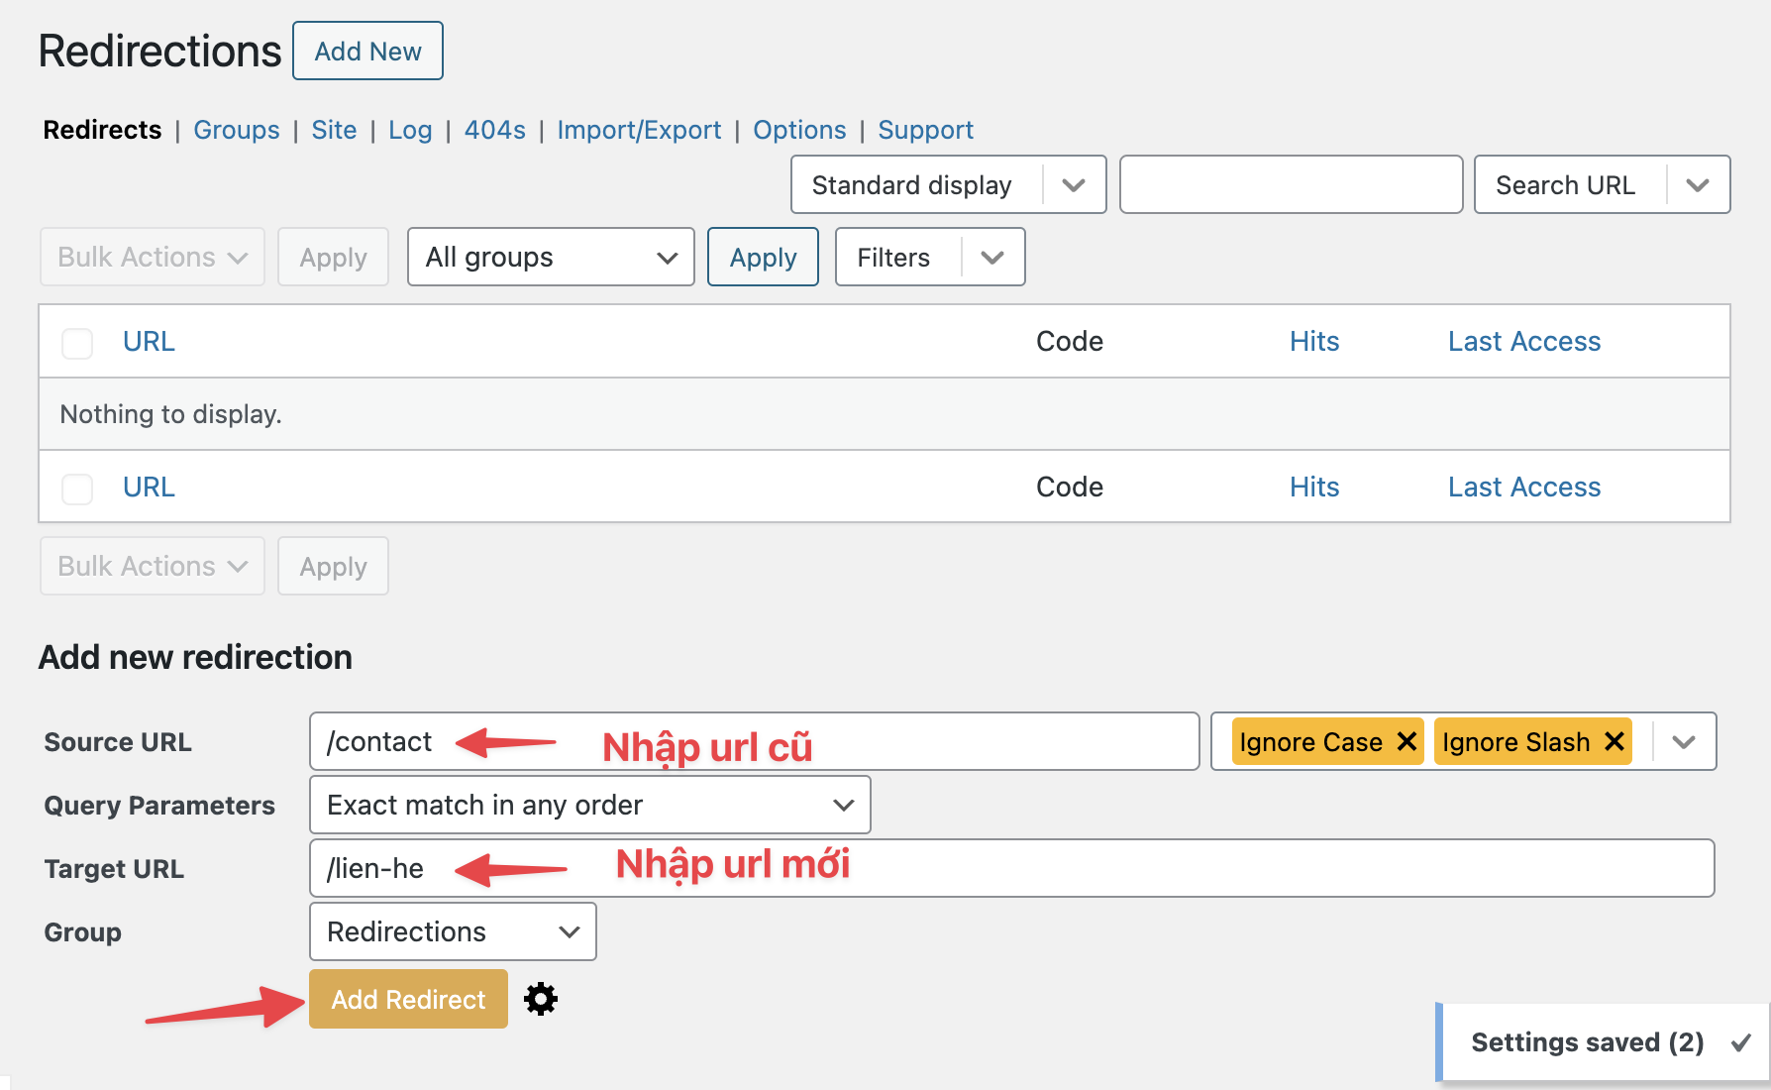Open the Options tab
Viewport: 1771px width, 1090px height.
(x=799, y=130)
